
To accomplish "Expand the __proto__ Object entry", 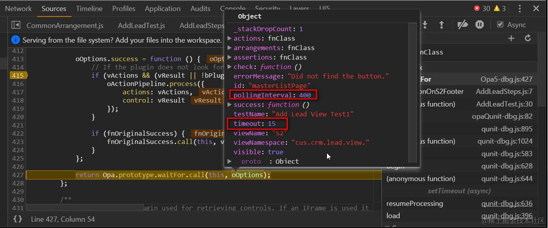I will 230,161.
